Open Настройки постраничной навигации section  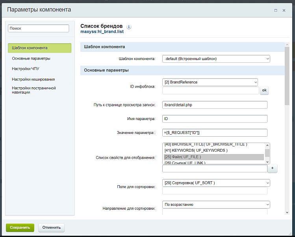[x=34, y=90]
